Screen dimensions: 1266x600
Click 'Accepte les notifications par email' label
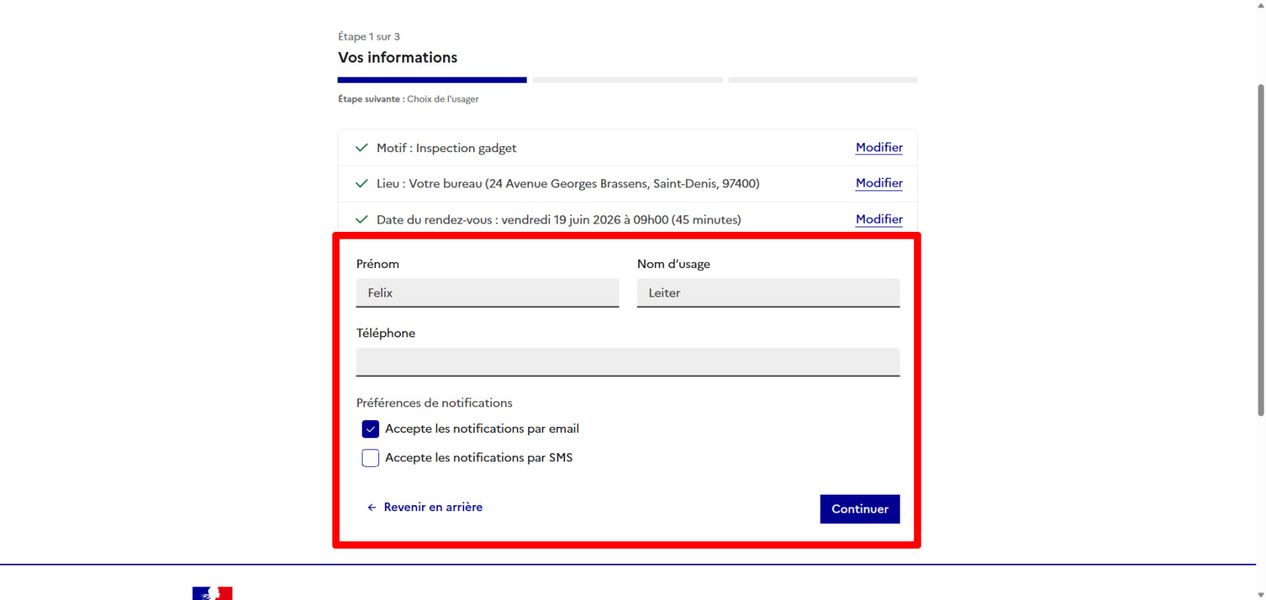(482, 429)
